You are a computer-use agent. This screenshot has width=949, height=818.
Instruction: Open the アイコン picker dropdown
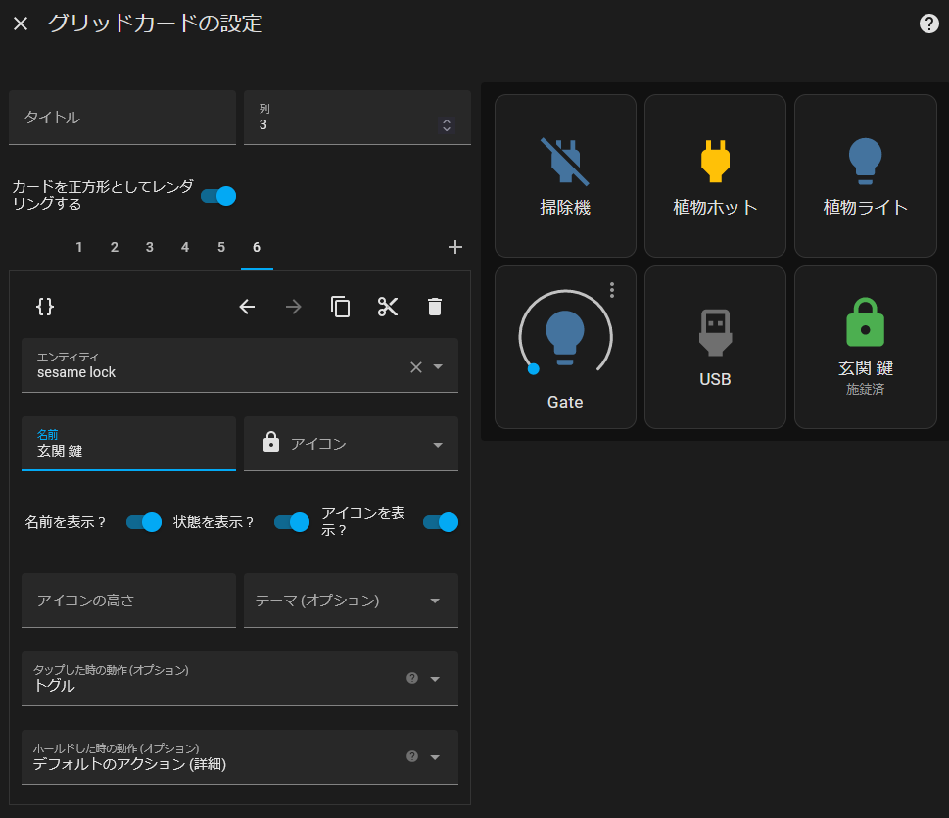(438, 445)
